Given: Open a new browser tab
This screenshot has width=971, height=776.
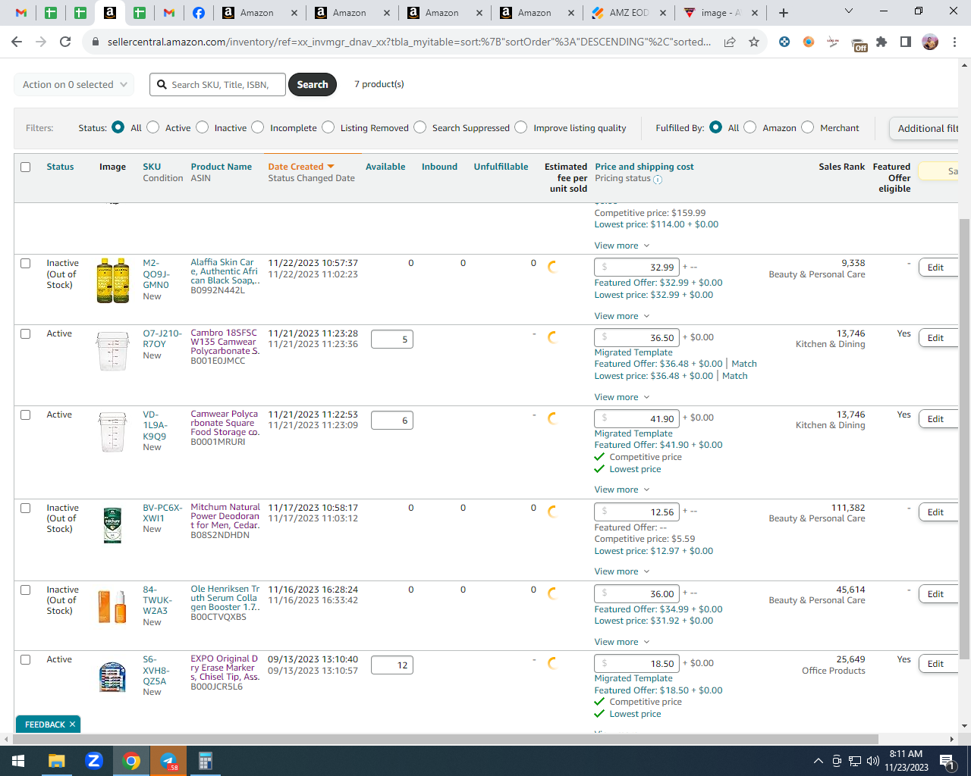Looking at the screenshot, I should pos(784,13).
